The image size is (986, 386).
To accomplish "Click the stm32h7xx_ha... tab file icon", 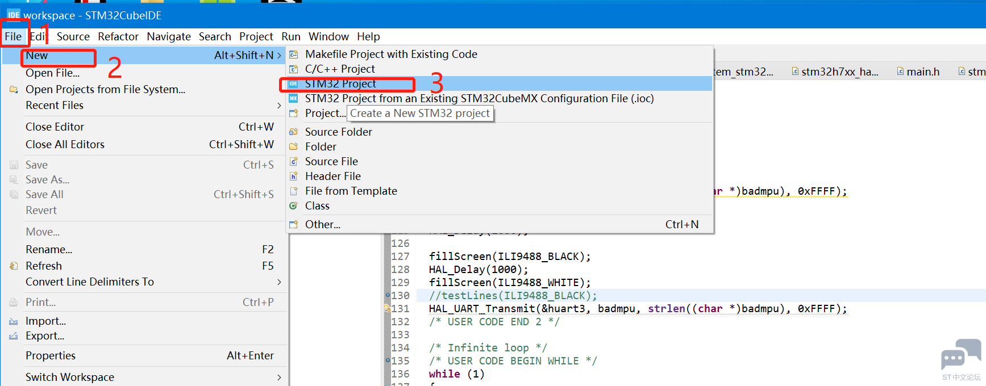I will pos(795,72).
